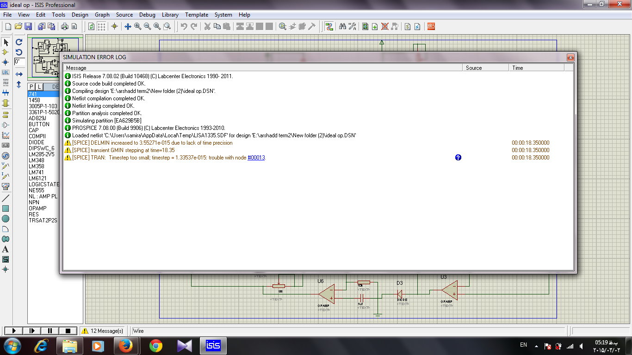Rotate anti-clockwise using the rotation arrow
Screen dimensions: 632x355
point(19,52)
